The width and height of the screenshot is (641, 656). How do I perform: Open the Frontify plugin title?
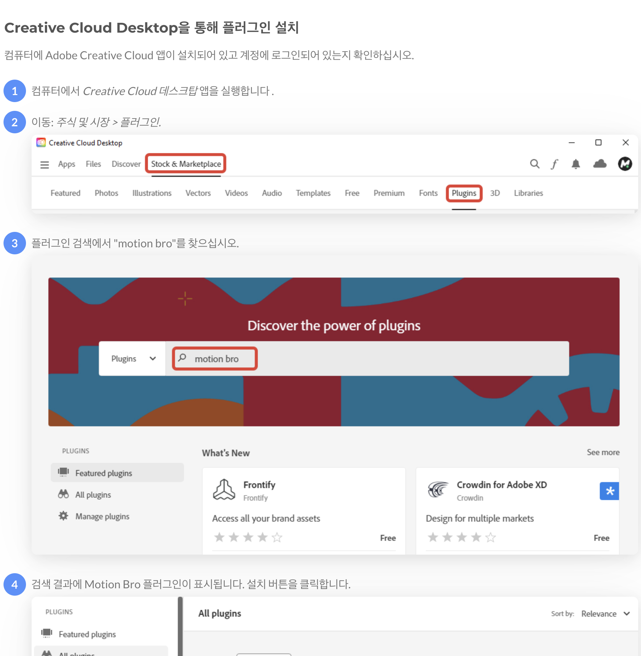(x=259, y=485)
